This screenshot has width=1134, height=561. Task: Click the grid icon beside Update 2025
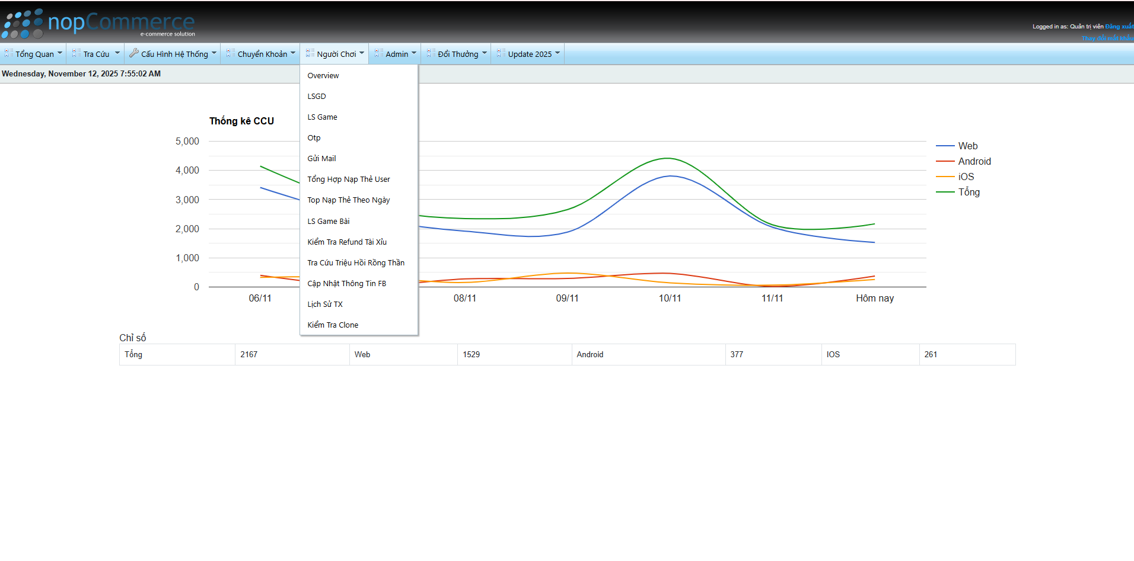tap(501, 53)
